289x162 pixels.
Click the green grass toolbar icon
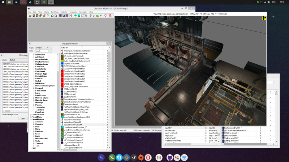(x=98, y=15)
